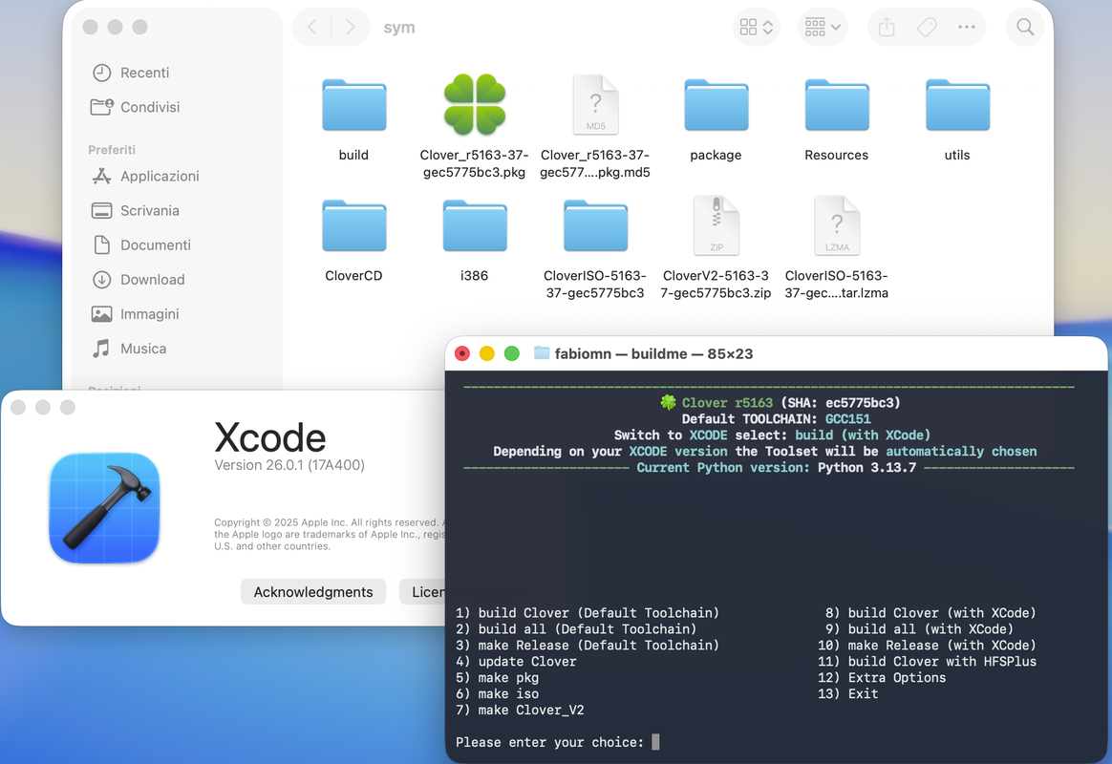
Task: Open the Finder Share toolbar button
Action: [x=887, y=28]
